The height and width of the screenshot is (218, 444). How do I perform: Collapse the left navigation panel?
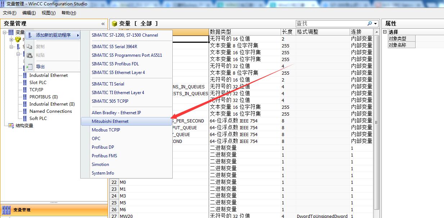point(103,24)
